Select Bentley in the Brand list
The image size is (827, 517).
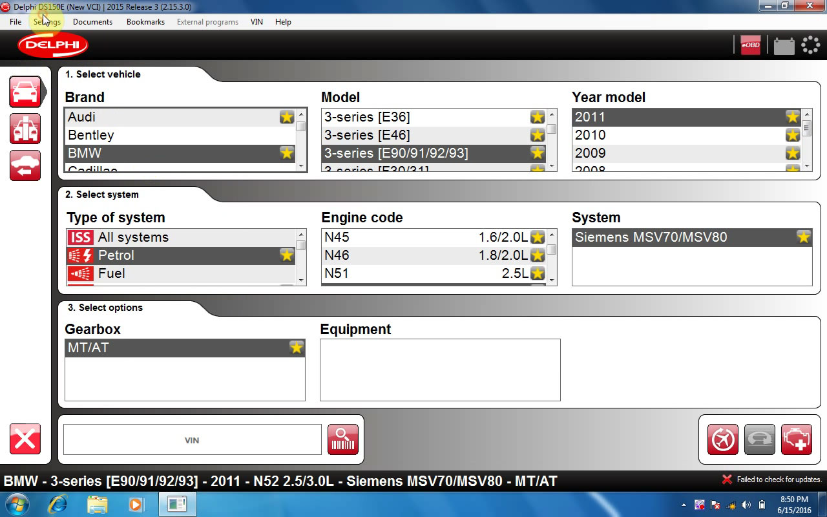[x=180, y=135]
